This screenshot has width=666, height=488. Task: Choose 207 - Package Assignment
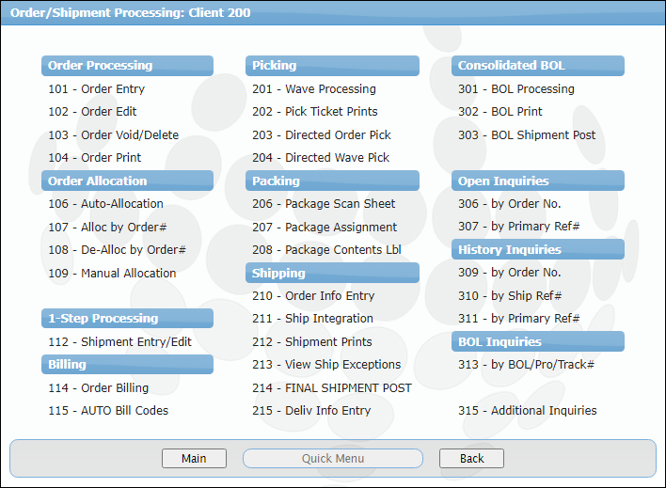pos(324,228)
